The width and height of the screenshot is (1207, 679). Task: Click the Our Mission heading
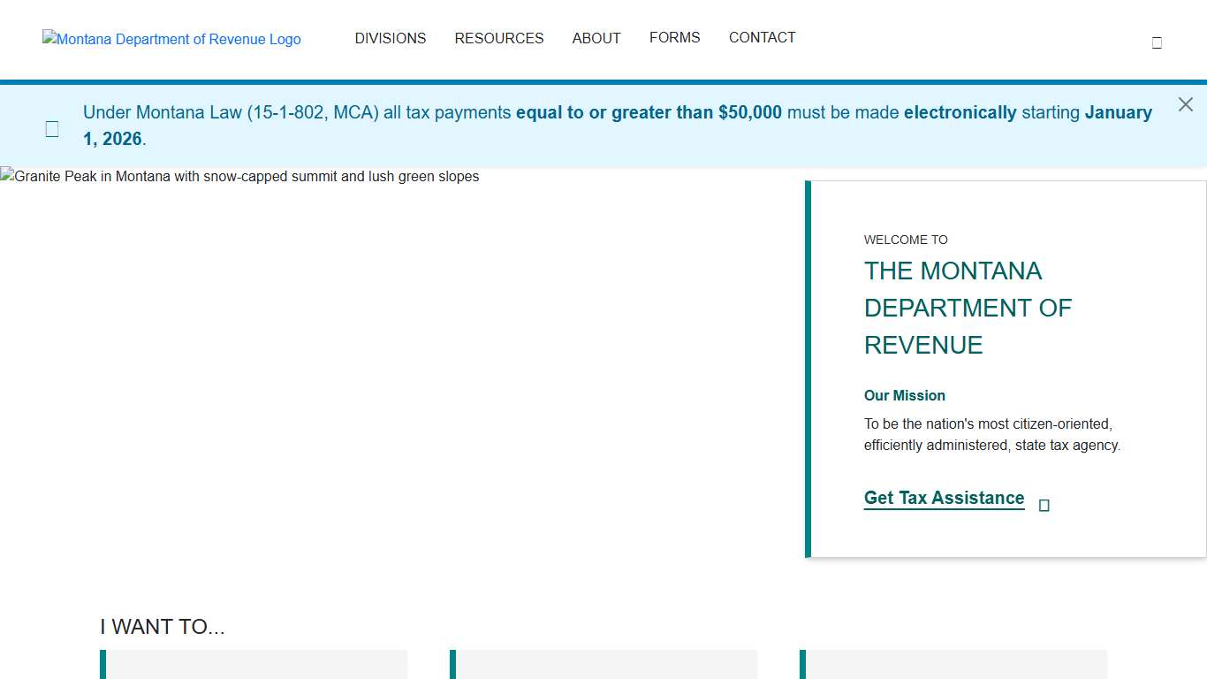click(x=904, y=395)
